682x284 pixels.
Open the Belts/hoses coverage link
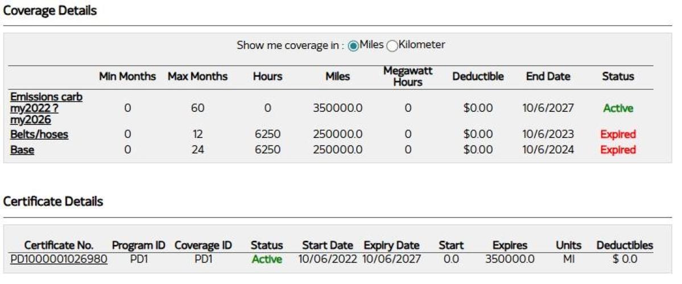coord(39,135)
